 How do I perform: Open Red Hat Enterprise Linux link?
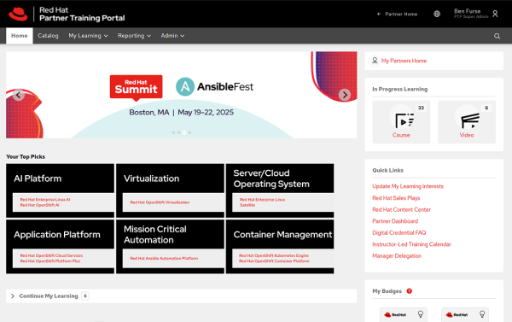click(x=262, y=199)
